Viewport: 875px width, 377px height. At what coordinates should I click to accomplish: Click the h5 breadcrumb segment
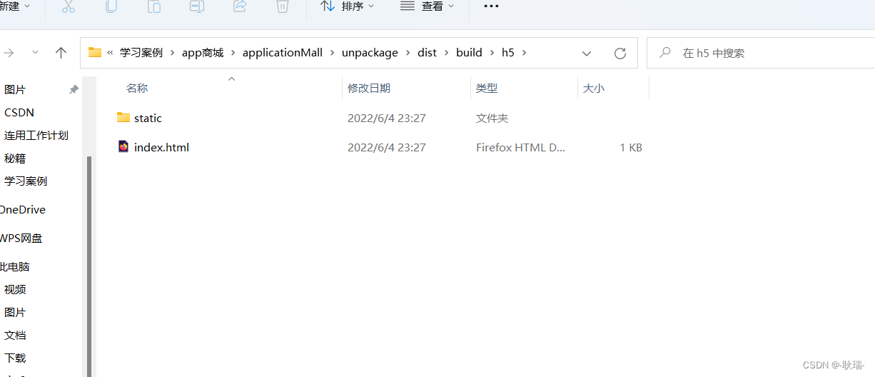tap(508, 53)
